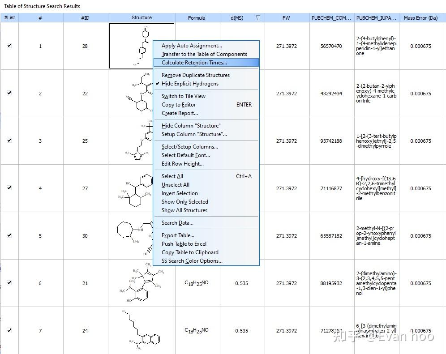Uncheck the #List checkbox for row 7

click(9, 331)
